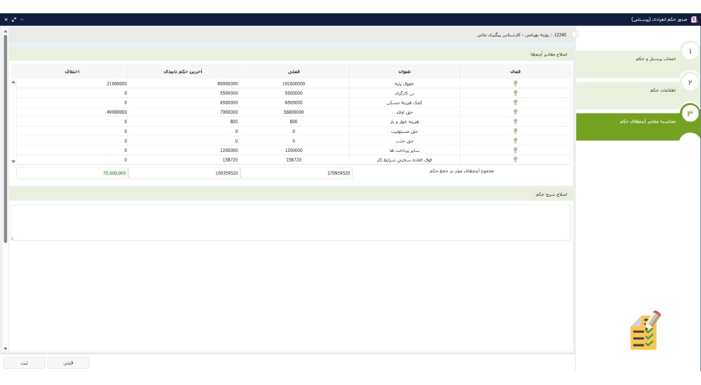Click the فعال column header
This screenshot has height=385, width=701.
coord(515,71)
